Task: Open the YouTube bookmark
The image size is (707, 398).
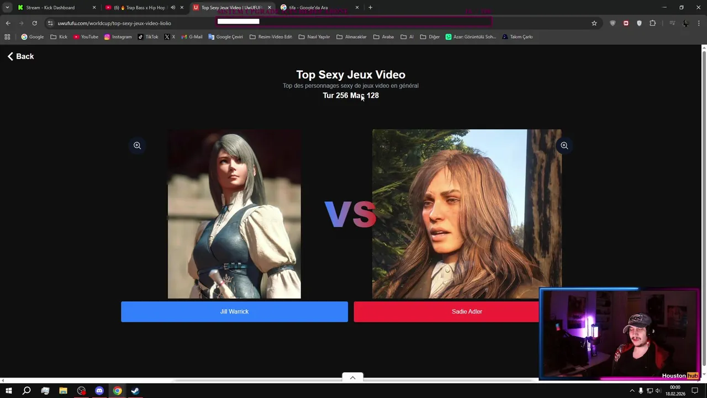Action: click(x=86, y=37)
